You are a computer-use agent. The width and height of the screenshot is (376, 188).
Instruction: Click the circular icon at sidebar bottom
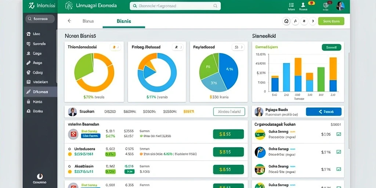coord(40,177)
